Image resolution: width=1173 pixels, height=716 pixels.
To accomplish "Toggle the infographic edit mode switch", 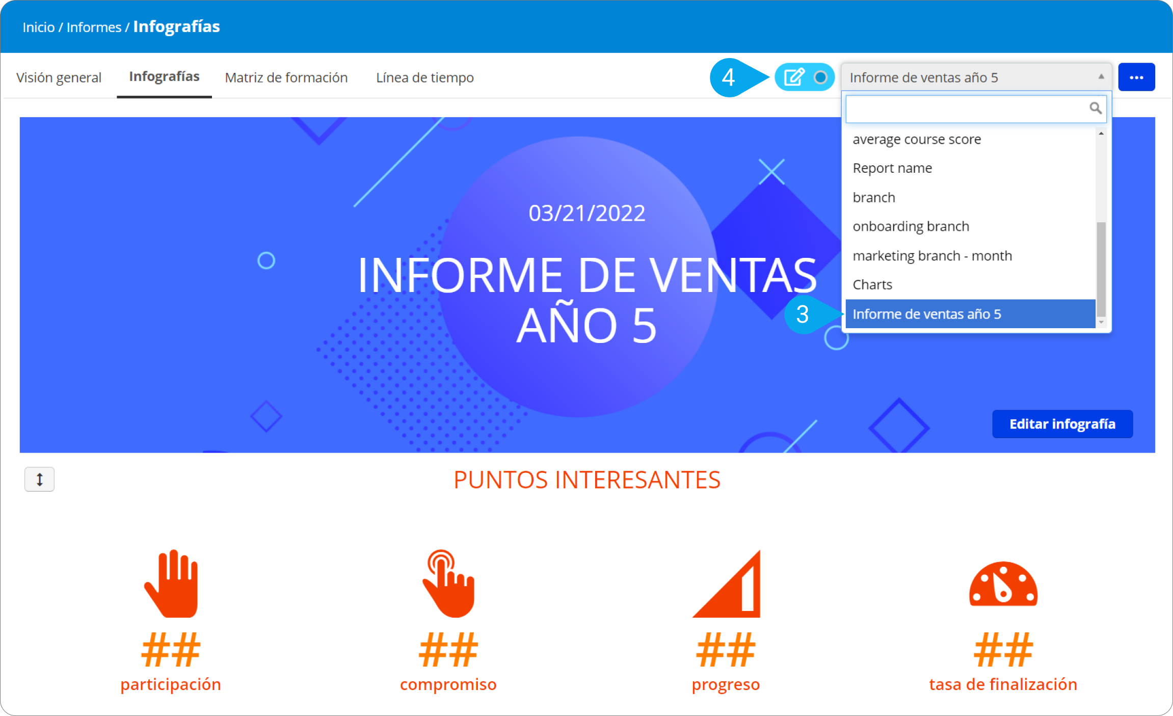I will 805,77.
